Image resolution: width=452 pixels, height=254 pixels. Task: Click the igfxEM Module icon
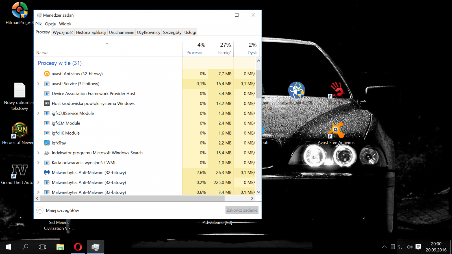pyautogui.click(x=47, y=123)
